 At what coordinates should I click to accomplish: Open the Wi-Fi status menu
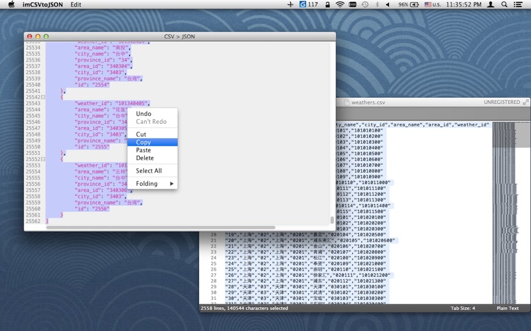coord(340,5)
